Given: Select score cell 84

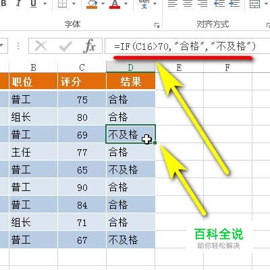Looking at the screenshot, I should pos(82,205).
